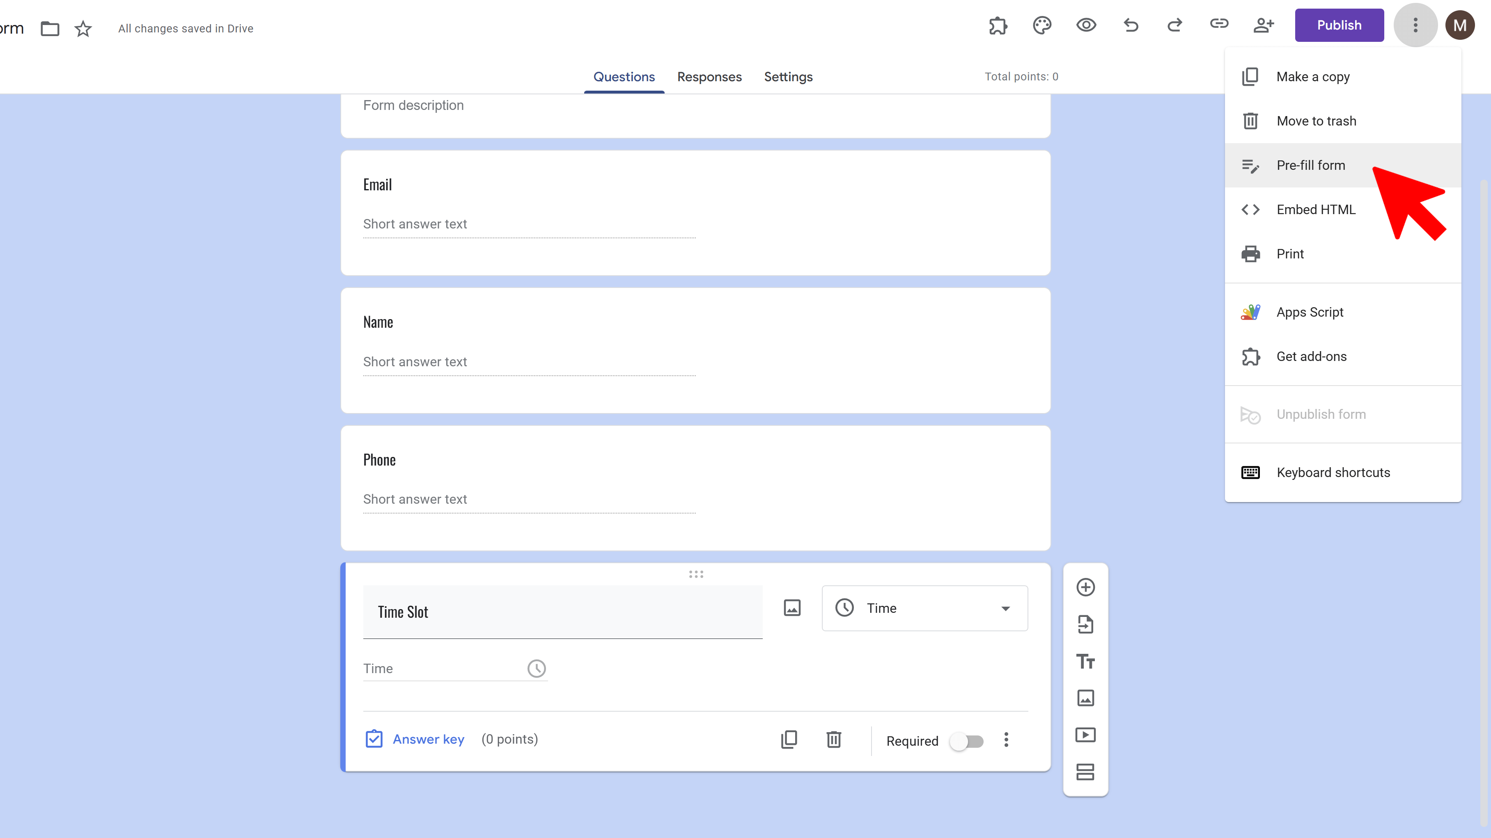
Task: Select Pre-fill form menu entry
Action: coord(1310,165)
